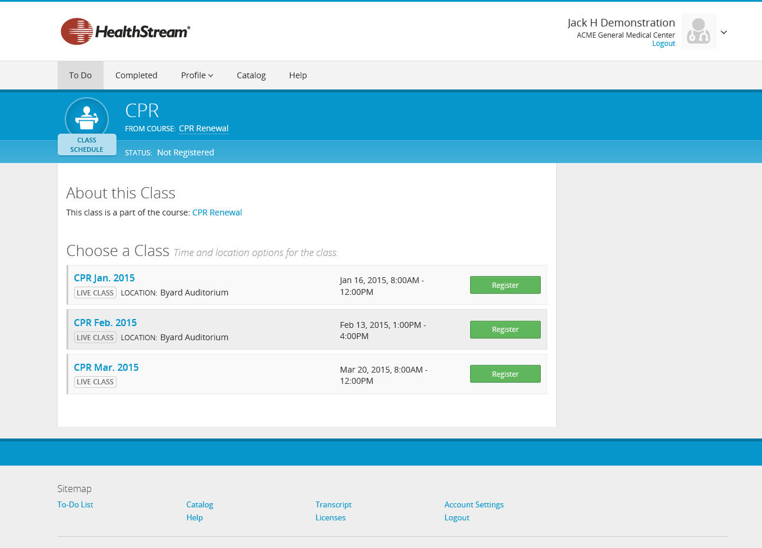
Task: Click the To-Do List sitemap link
Action: coord(75,504)
